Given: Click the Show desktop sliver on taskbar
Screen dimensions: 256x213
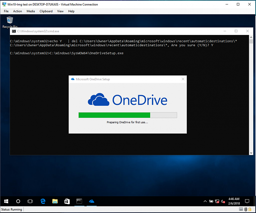Looking at the screenshot, I should tap(255, 201).
